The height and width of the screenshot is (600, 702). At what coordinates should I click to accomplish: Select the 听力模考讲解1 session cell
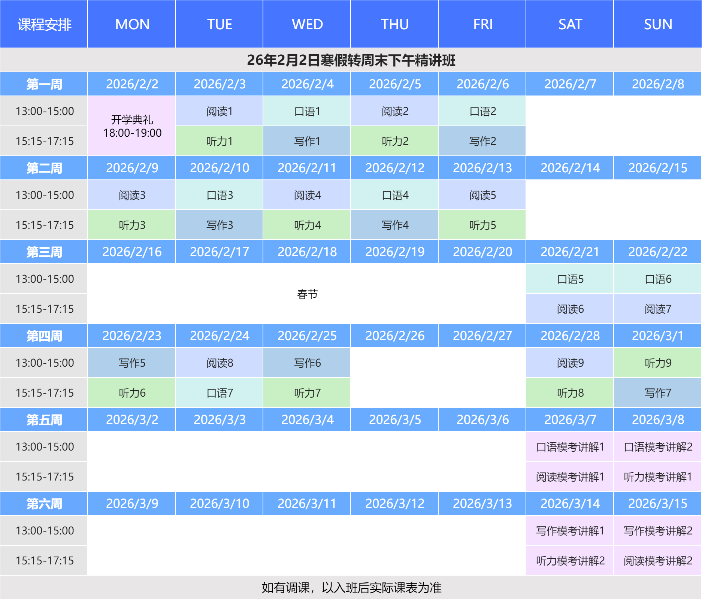click(658, 477)
